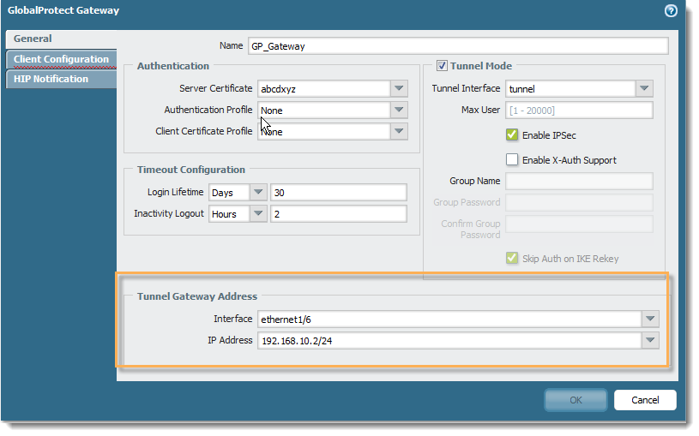The image size is (699, 436).
Task: Select the 192.168.10.2/24 address text
Action: point(297,341)
